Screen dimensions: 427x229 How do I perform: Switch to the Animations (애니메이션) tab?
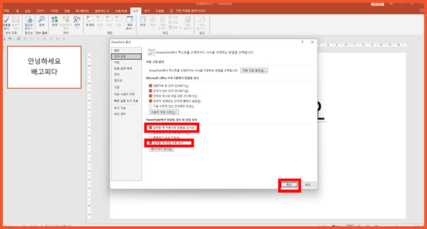click(x=82, y=11)
